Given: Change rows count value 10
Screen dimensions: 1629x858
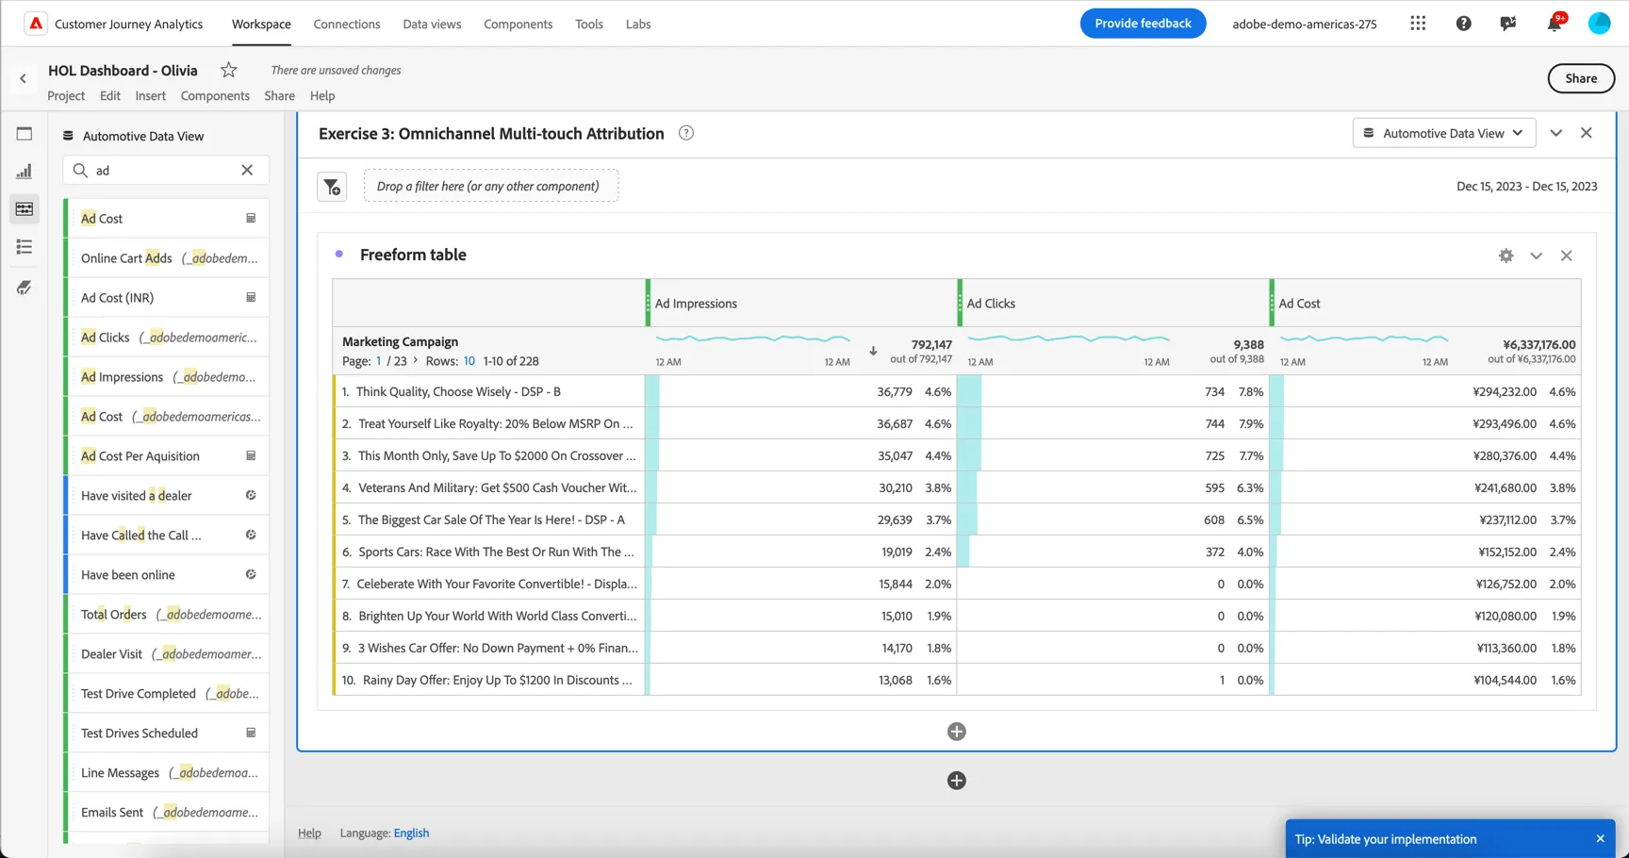Looking at the screenshot, I should 469,361.
